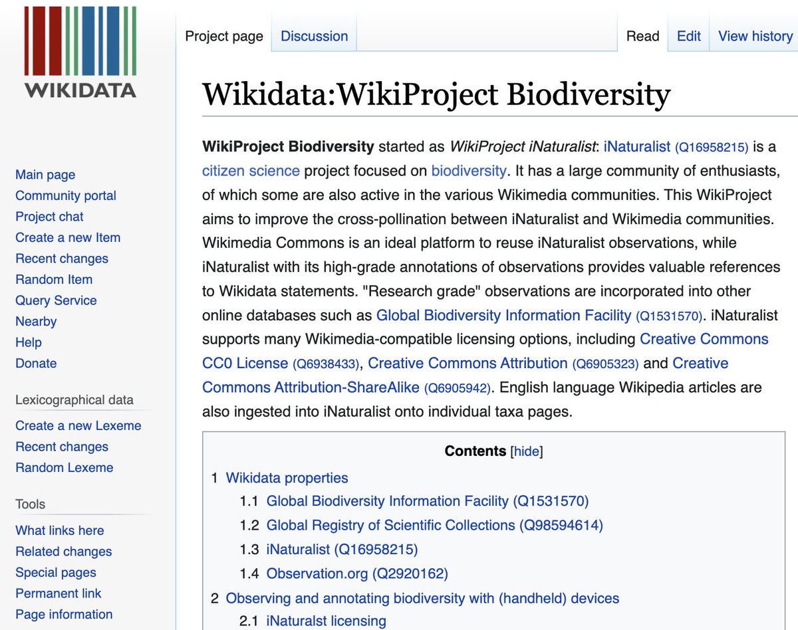Open Recent changes under Lexicographical data
This screenshot has width=798, height=630.
62,447
